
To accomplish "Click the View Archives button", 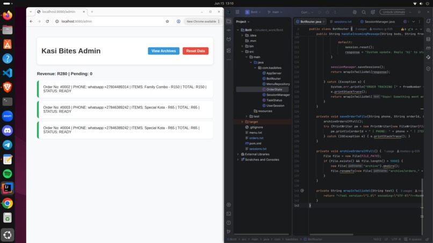I will click(163, 51).
